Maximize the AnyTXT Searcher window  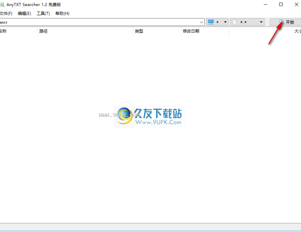pyautogui.click(x=281, y=4)
